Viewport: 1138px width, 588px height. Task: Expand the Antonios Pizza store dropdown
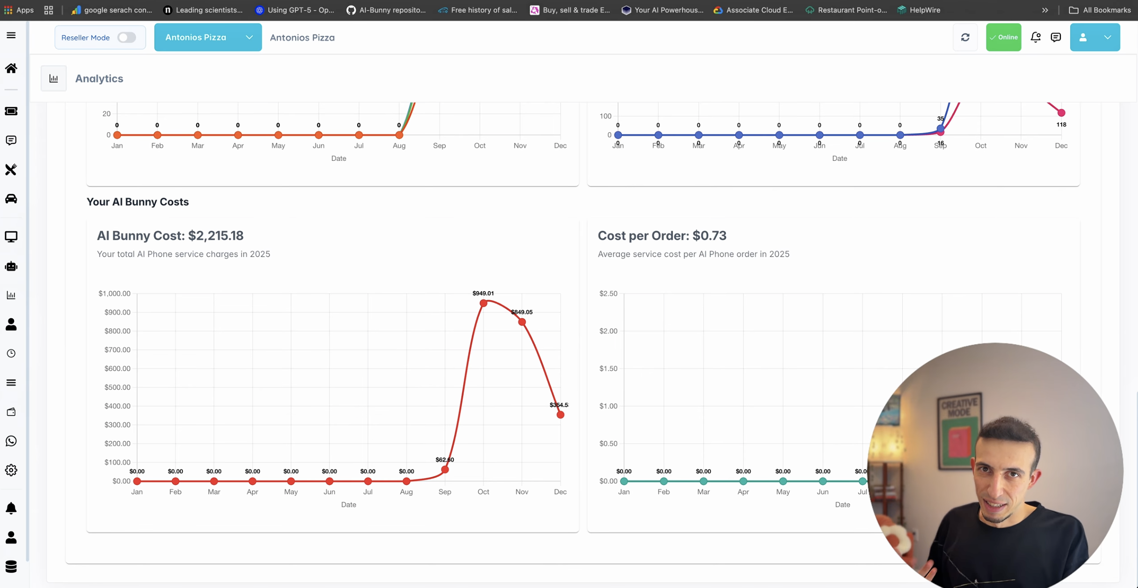(208, 37)
